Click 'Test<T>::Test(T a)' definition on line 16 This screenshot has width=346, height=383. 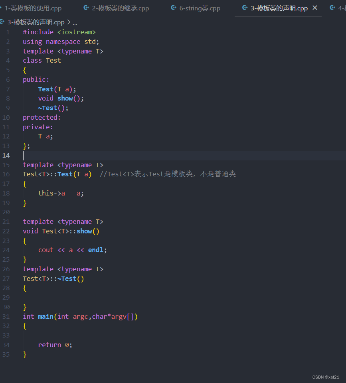click(57, 174)
